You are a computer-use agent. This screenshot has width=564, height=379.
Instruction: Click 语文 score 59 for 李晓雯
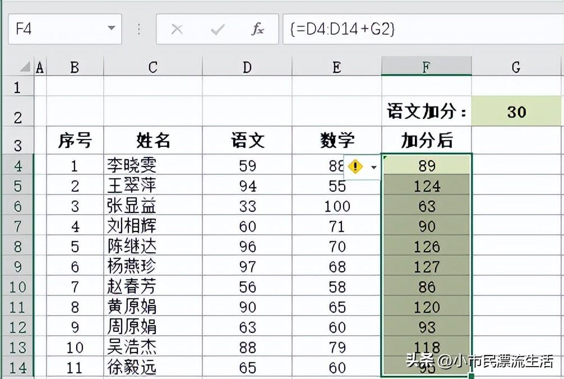pos(247,165)
